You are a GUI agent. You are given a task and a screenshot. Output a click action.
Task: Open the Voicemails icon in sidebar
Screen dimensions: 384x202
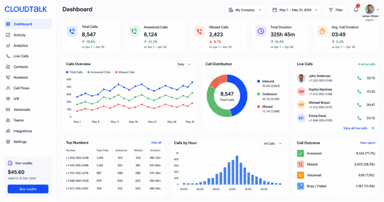[x=8, y=109]
